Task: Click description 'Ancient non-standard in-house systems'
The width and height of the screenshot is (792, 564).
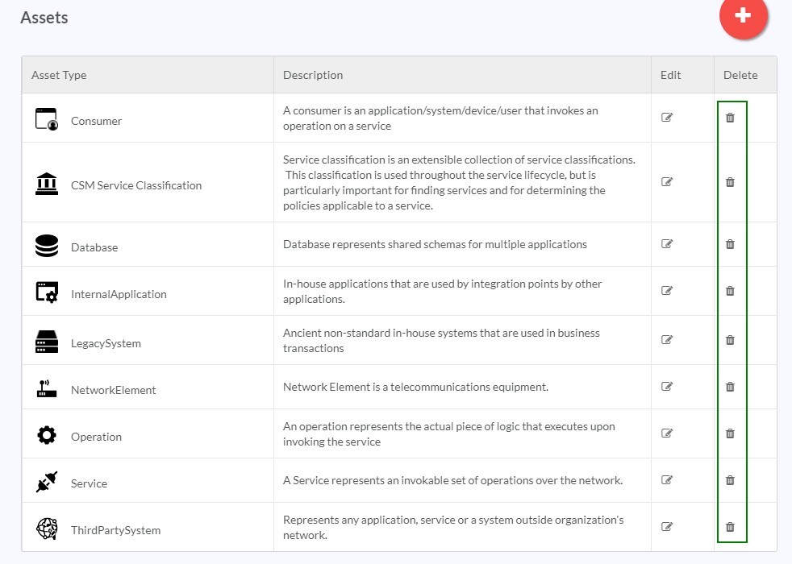Action: [x=441, y=341]
